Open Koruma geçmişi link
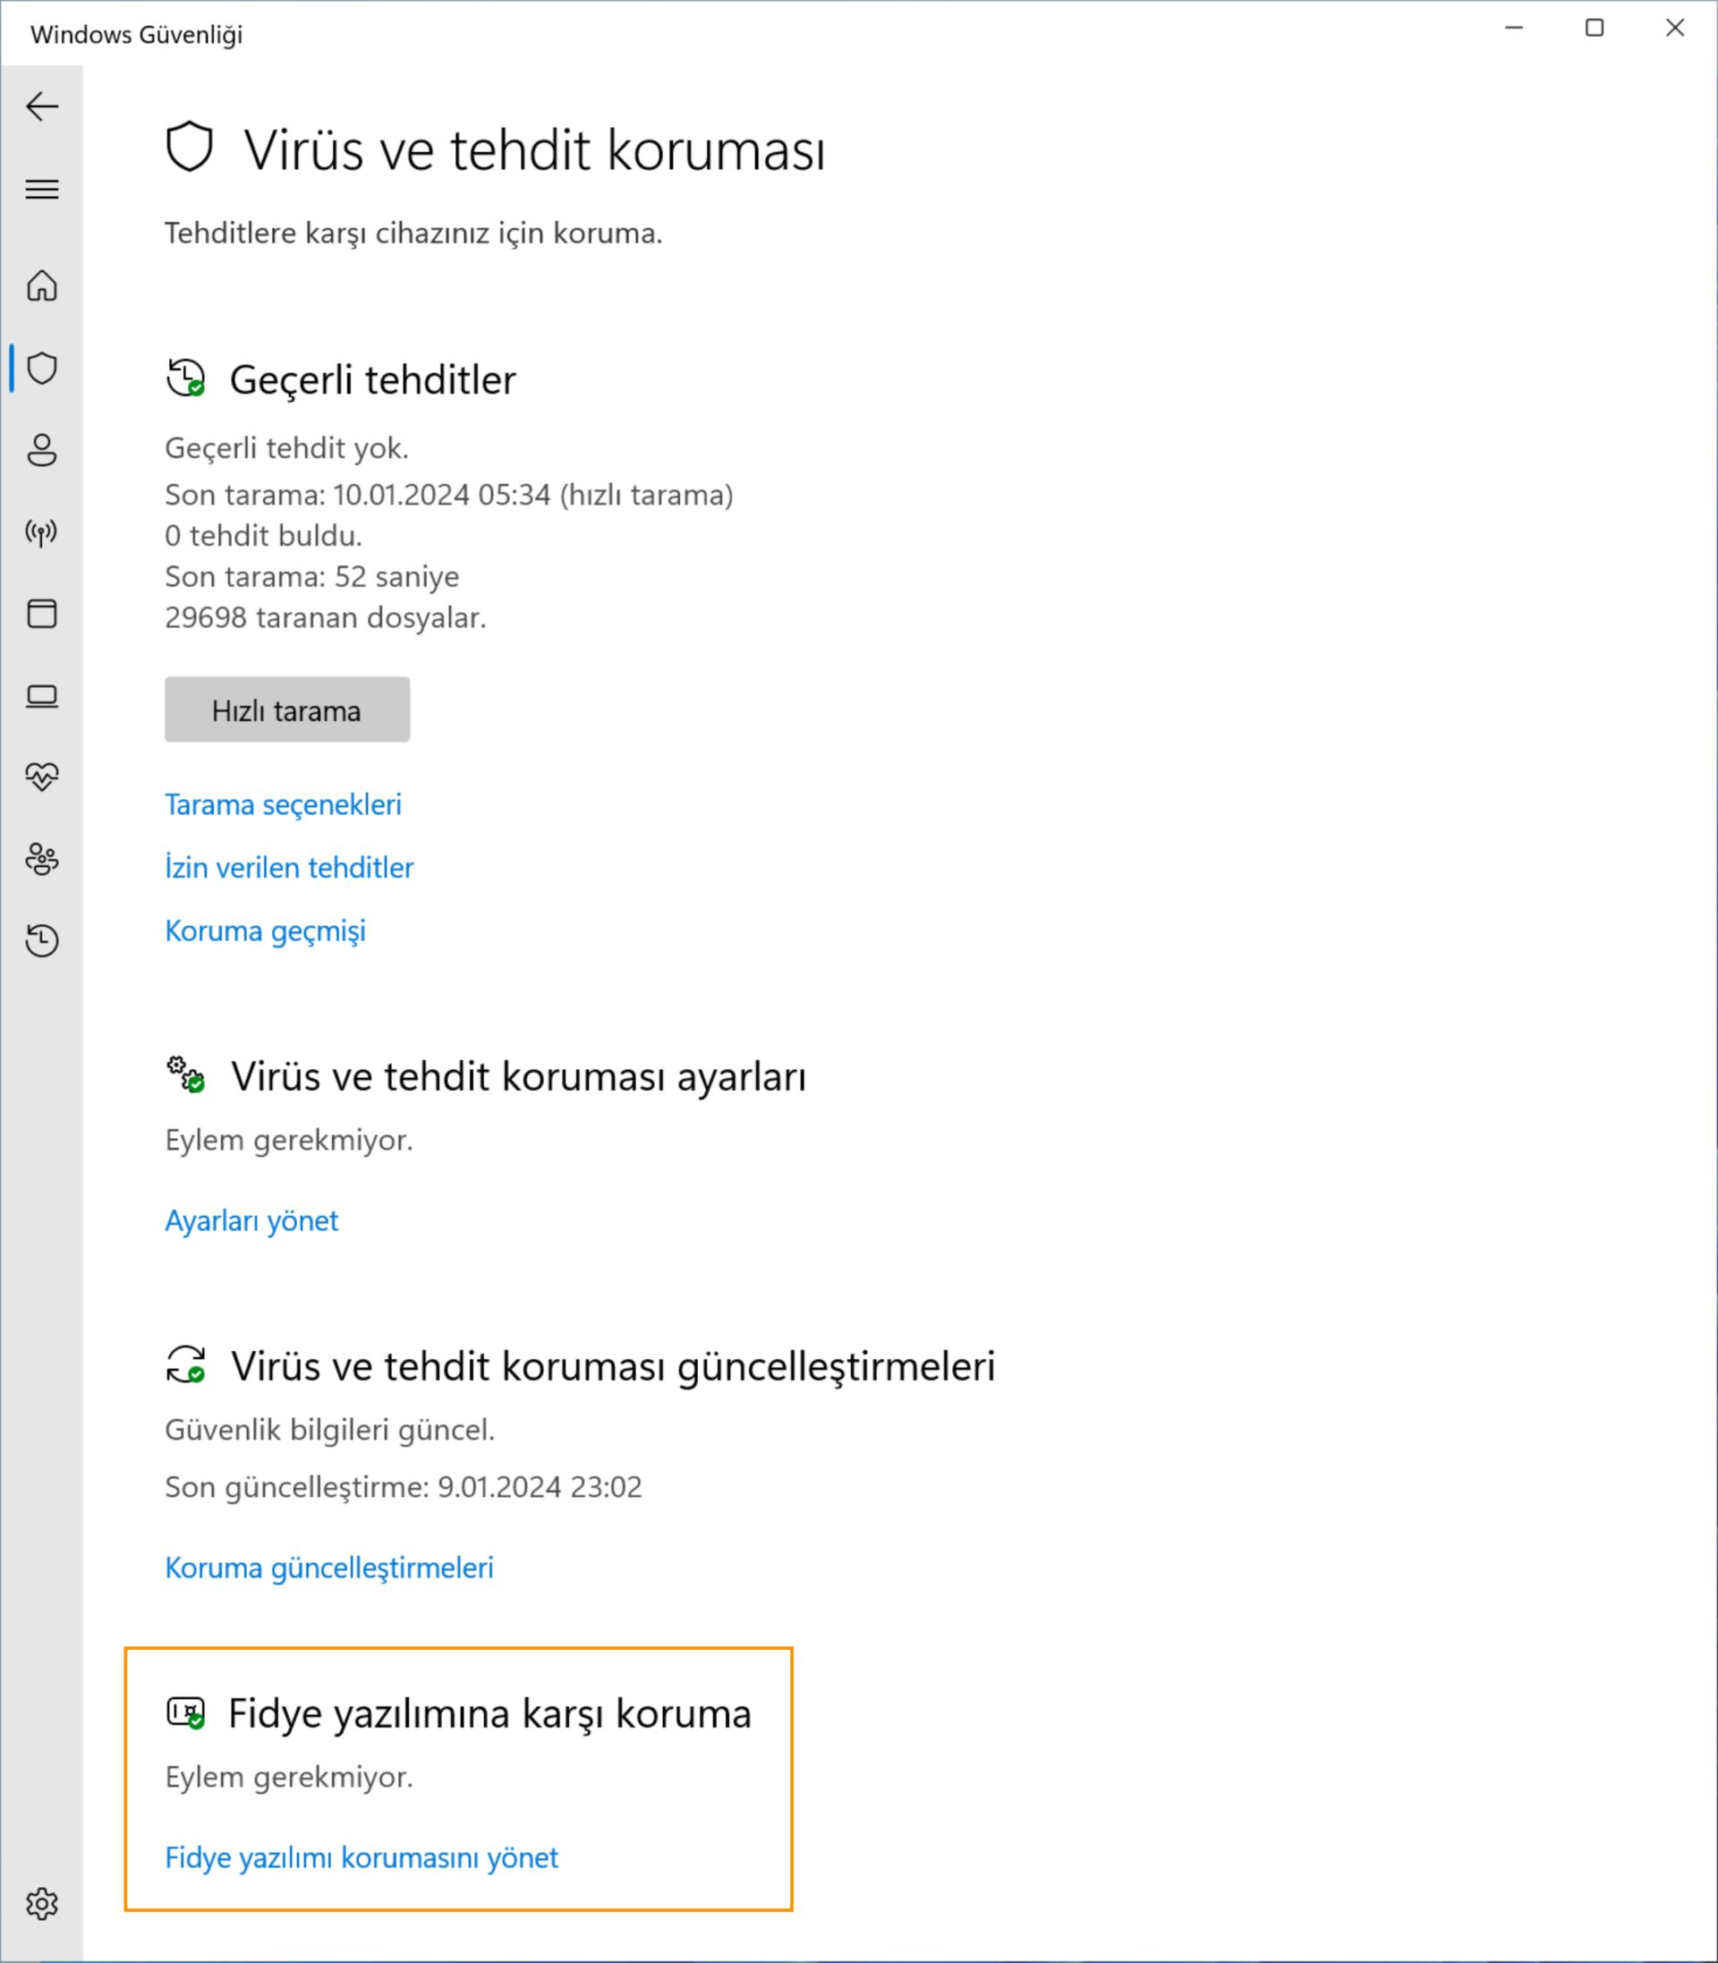The width and height of the screenshot is (1718, 1963). point(266,931)
